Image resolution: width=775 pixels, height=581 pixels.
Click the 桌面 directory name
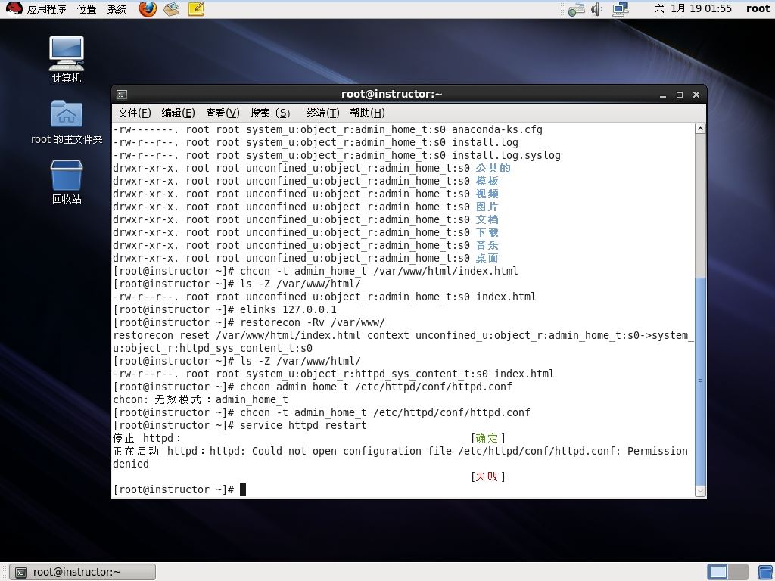coord(487,258)
